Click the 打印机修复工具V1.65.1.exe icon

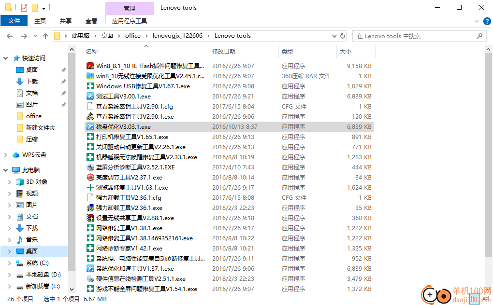point(90,137)
